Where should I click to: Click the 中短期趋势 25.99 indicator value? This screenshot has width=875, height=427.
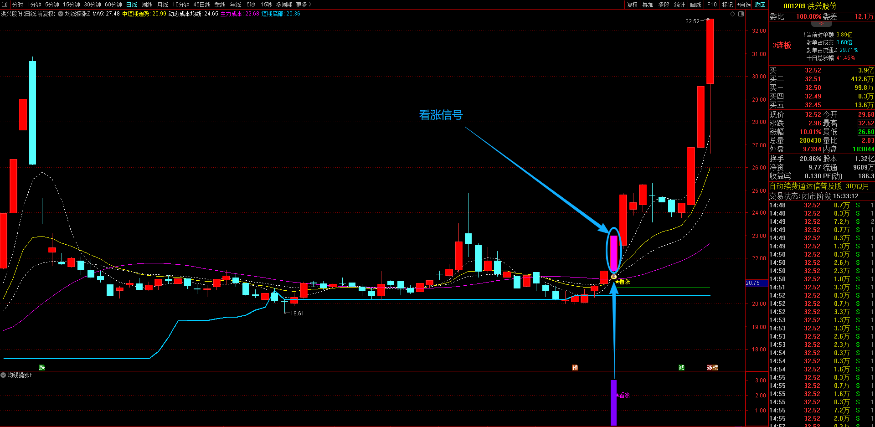pos(144,14)
